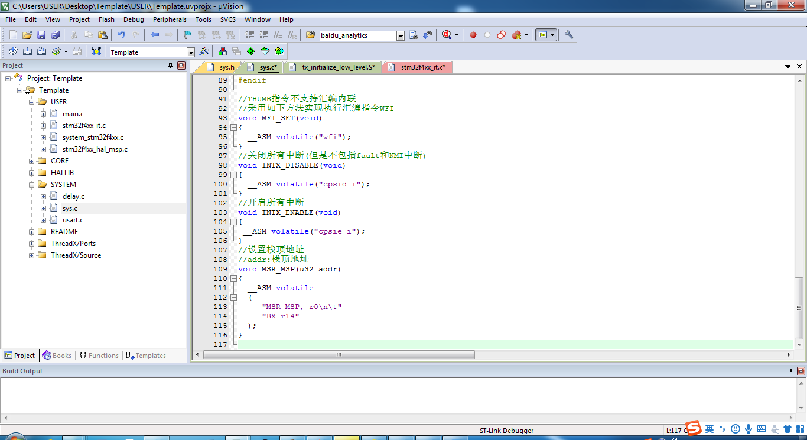Expand the CORE folder
807x440 pixels.
tap(32, 161)
